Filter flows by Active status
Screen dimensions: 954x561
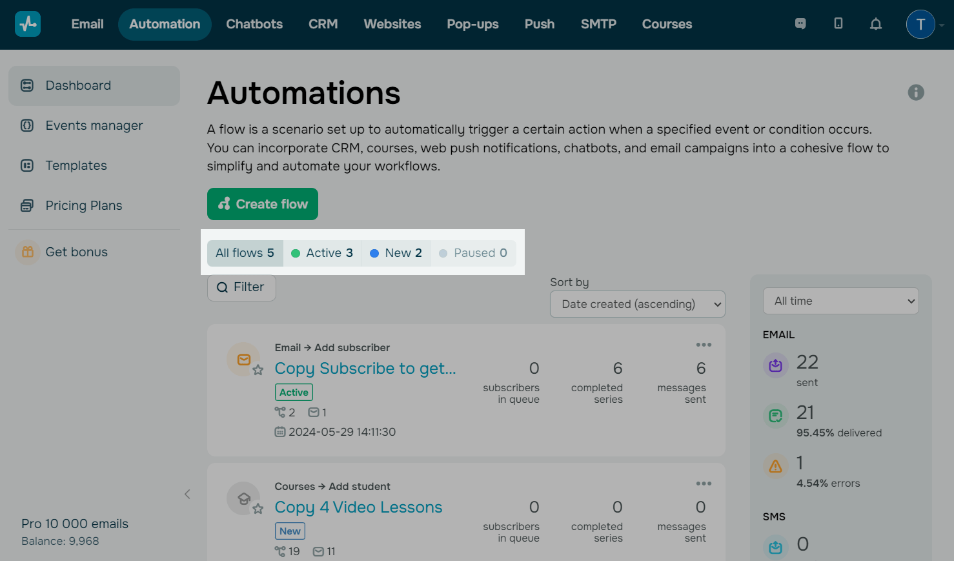(322, 253)
